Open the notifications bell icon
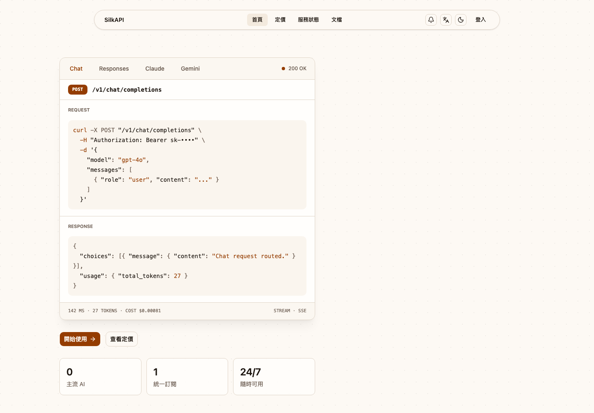The height and width of the screenshot is (413, 594). (x=431, y=20)
